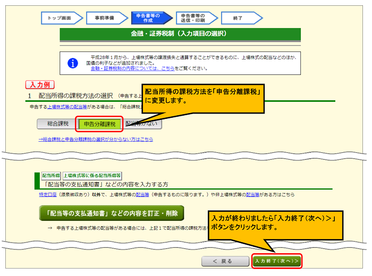372x276 pixels.
Task: Select the 申告分離課税 option
Action: (x=99, y=124)
